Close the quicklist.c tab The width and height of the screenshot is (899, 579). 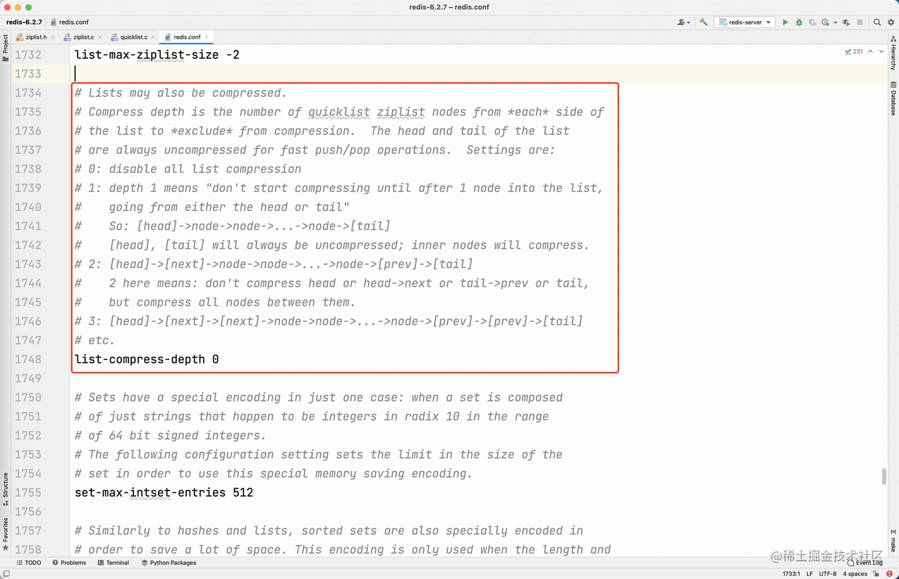click(x=154, y=37)
